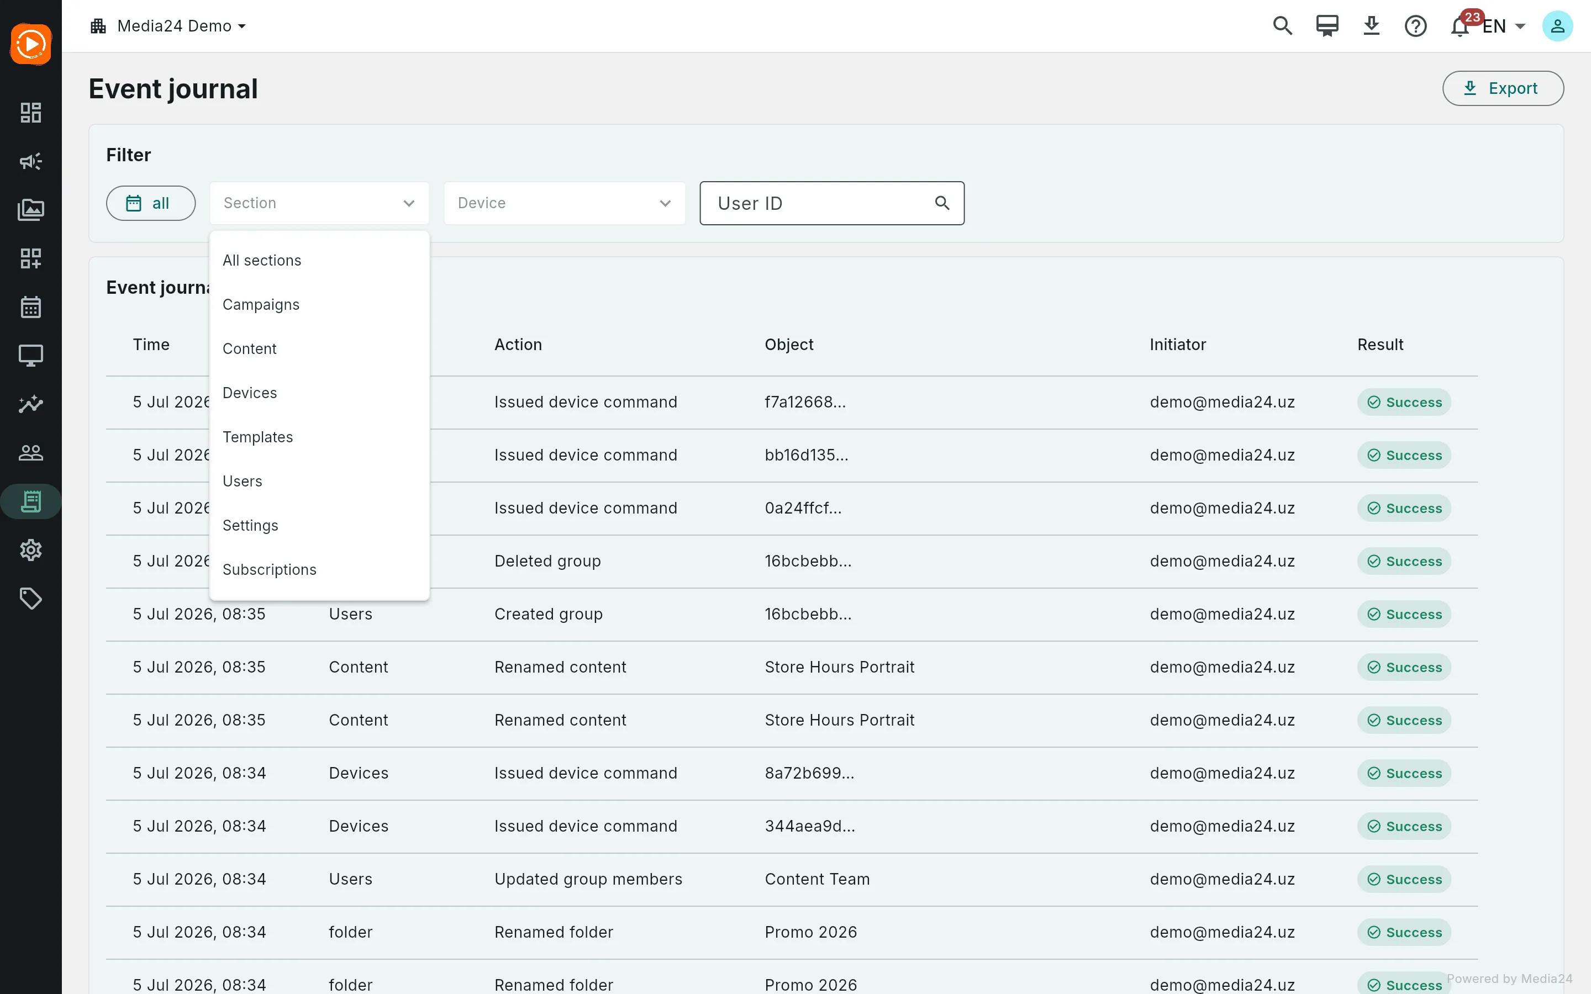This screenshot has width=1591, height=994.
Task: Open the Device filter dropdown
Action: [565, 203]
